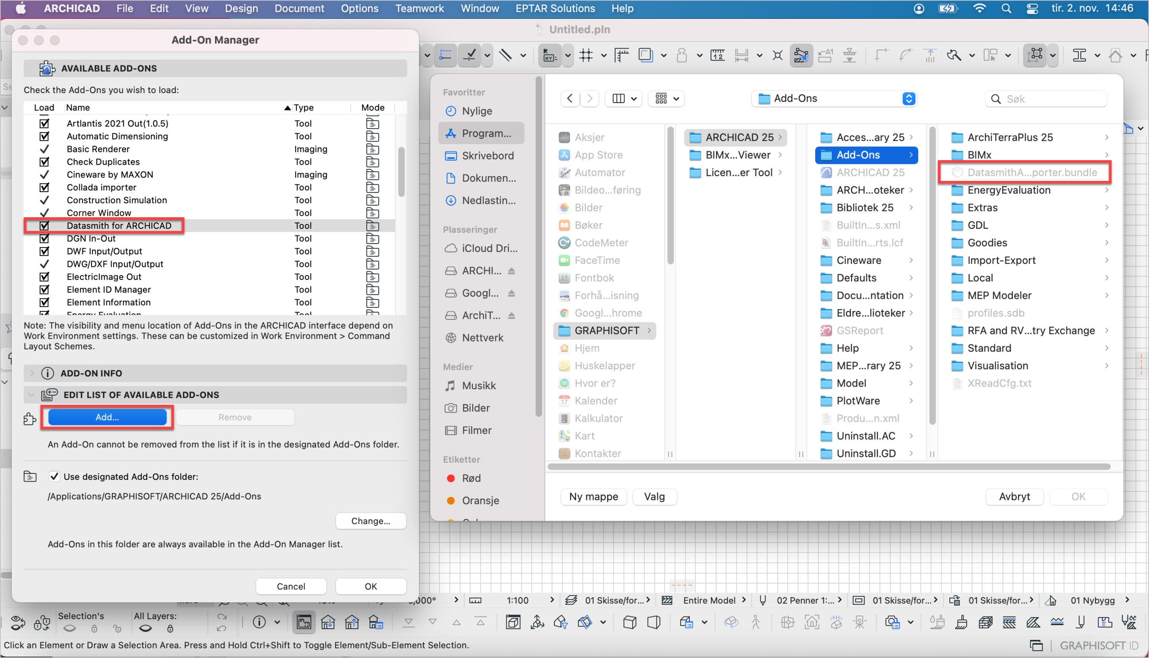Image resolution: width=1149 pixels, height=658 pixels.
Task: Open the Add-Ons folder path popup
Action: pyautogui.click(x=834, y=99)
